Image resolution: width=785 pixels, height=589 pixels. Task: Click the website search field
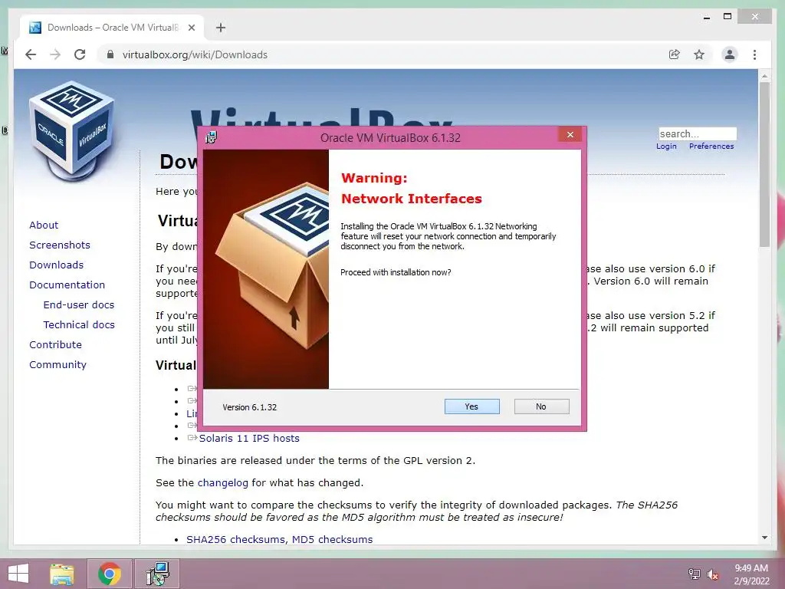pos(698,133)
